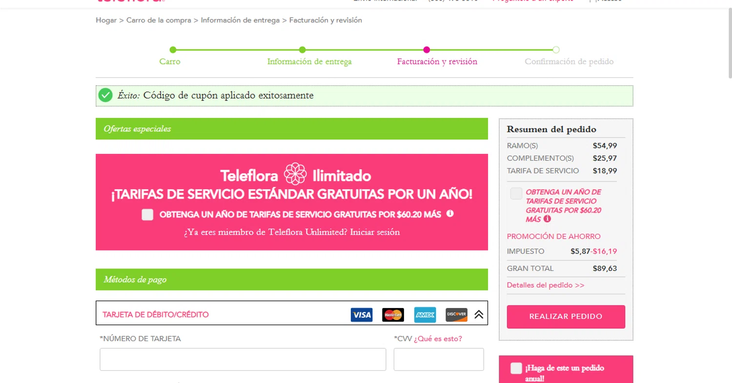Click the Iniciar sesión link
The height and width of the screenshot is (383, 732).
375,232
